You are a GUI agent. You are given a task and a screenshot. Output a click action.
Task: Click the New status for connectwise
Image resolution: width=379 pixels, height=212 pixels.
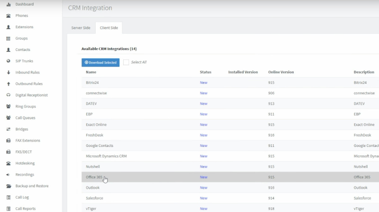pyautogui.click(x=204, y=93)
